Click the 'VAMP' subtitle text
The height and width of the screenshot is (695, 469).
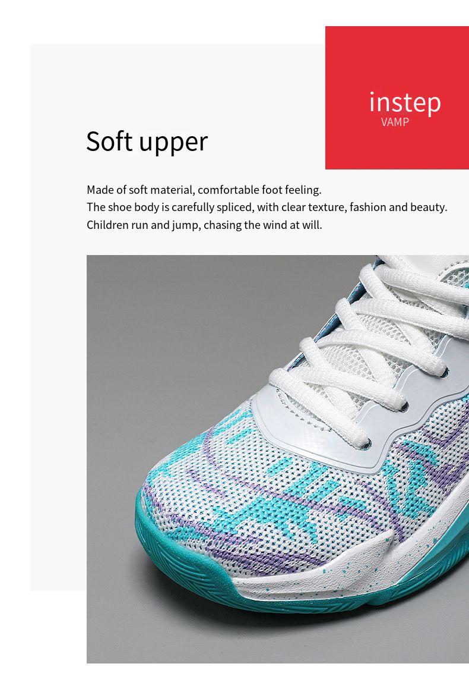point(395,122)
